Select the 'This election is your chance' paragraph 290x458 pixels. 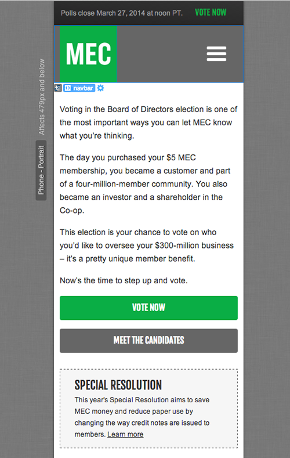[x=147, y=246]
